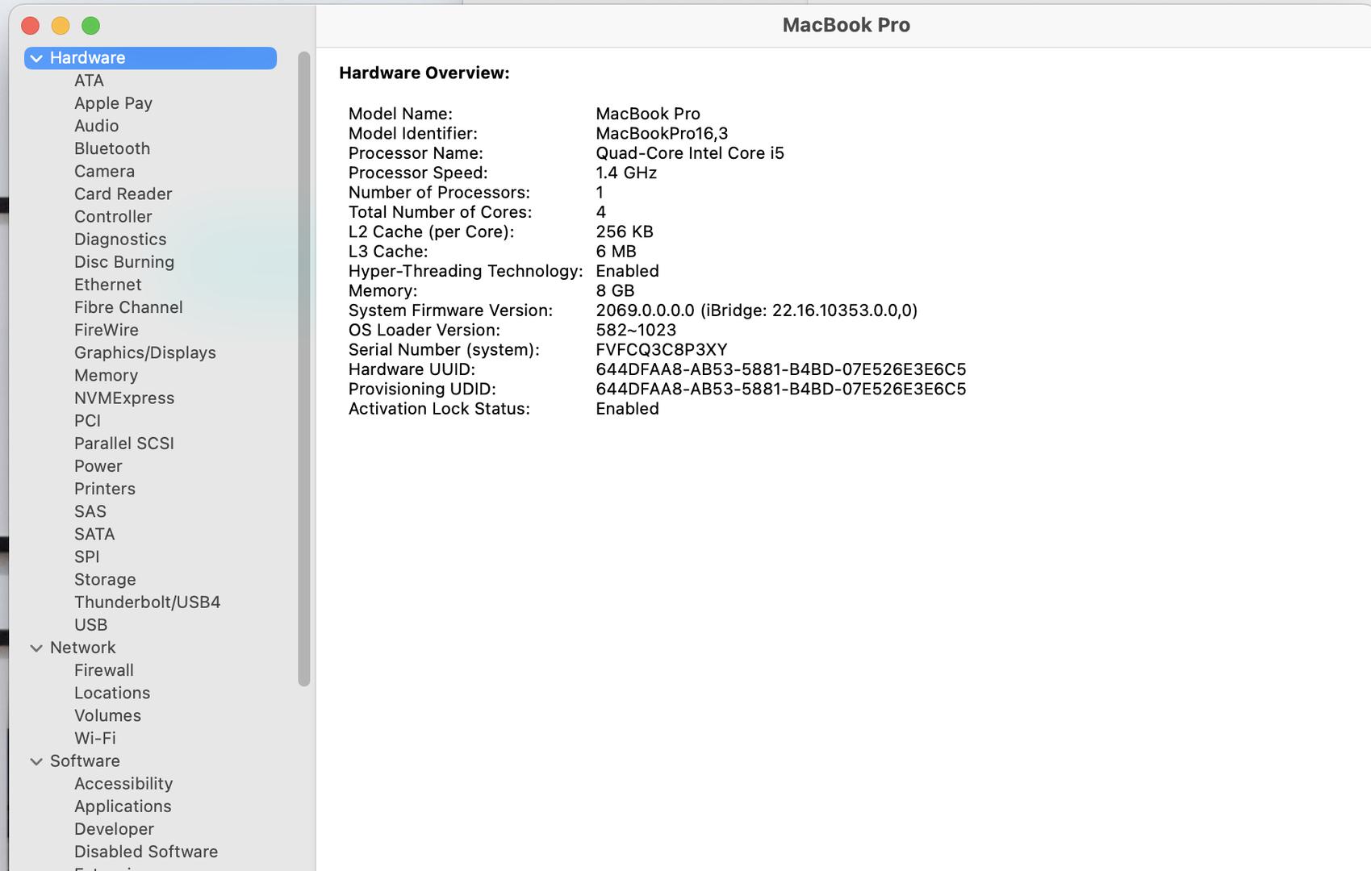
Task: Select Disabled Software in the sidebar
Action: click(146, 852)
